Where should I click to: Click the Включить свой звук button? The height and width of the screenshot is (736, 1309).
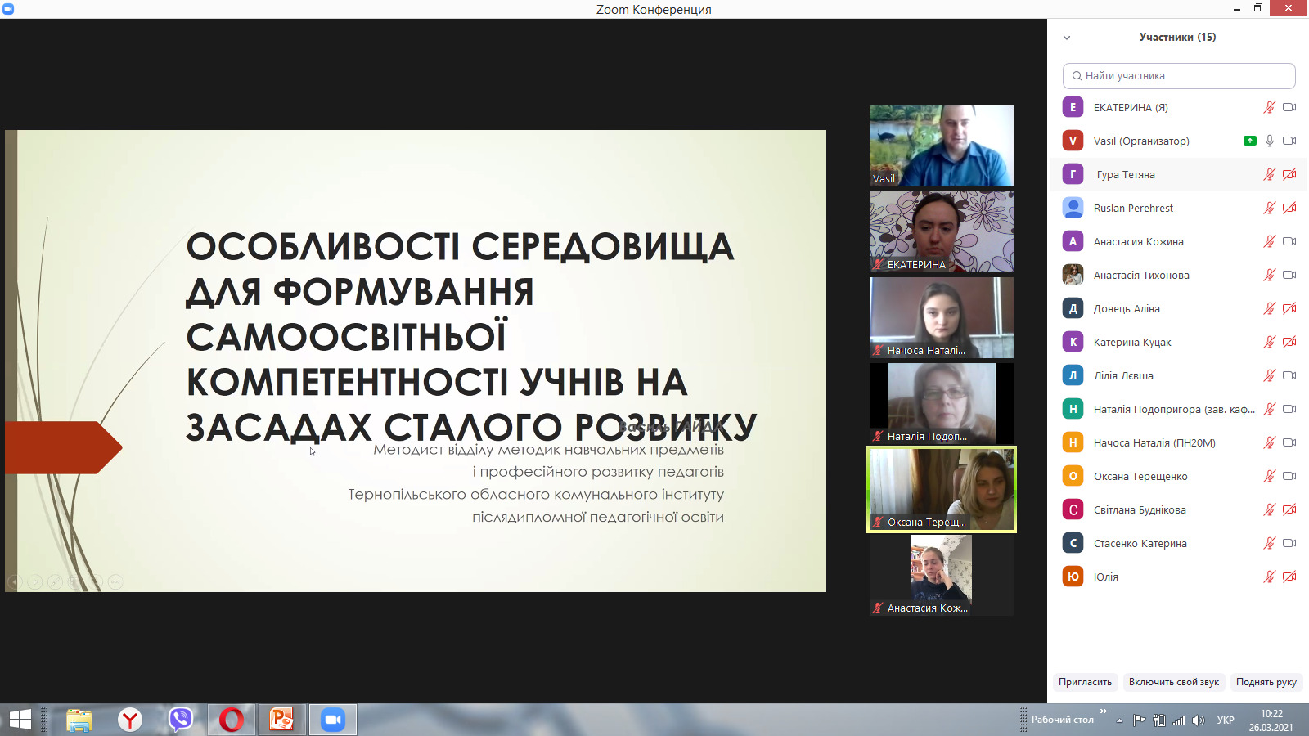pyautogui.click(x=1173, y=682)
